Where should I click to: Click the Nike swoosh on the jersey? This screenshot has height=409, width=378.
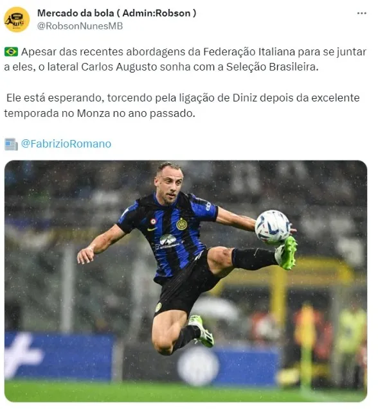(x=152, y=229)
